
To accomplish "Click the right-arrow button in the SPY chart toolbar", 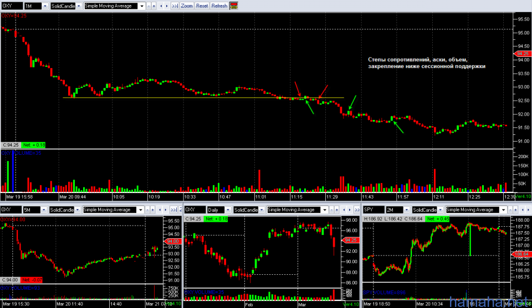I will point(528,210).
